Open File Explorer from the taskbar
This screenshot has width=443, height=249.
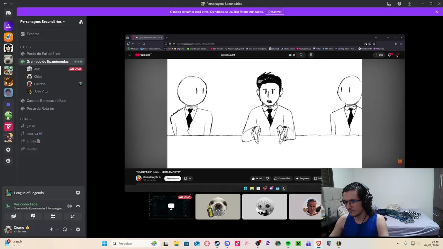pyautogui.click(x=176, y=243)
